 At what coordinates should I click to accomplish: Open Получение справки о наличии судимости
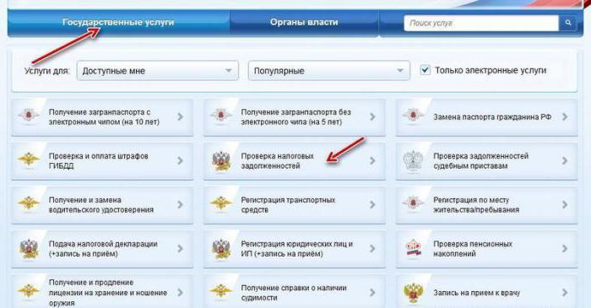pos(294,293)
